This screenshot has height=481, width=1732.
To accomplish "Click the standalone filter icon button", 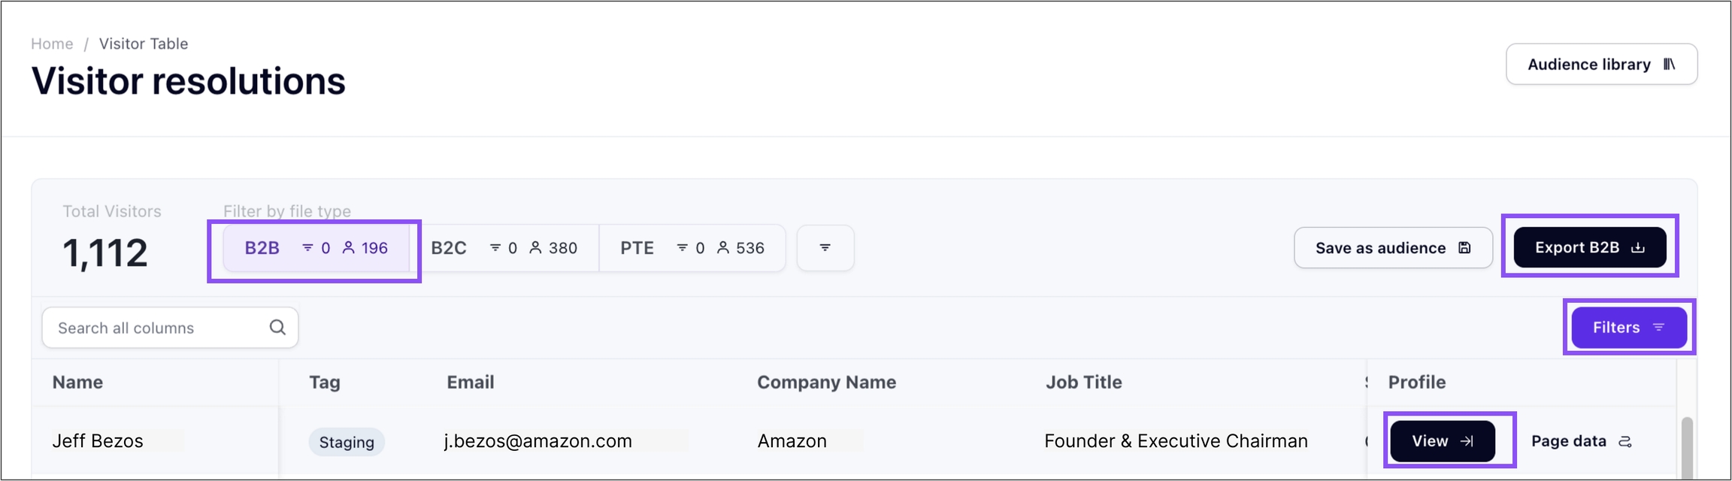I will tap(825, 248).
